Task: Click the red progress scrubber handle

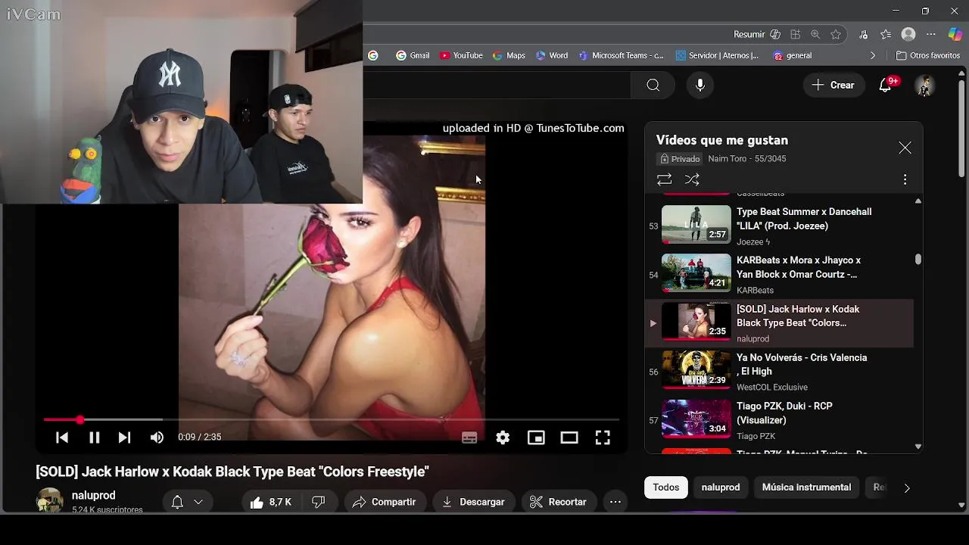Action: pos(79,419)
